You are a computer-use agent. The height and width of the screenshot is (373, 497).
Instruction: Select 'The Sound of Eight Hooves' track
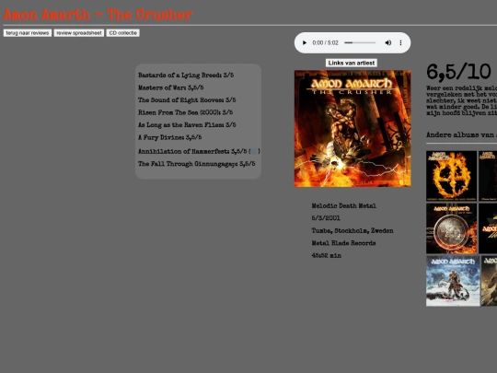coord(187,99)
